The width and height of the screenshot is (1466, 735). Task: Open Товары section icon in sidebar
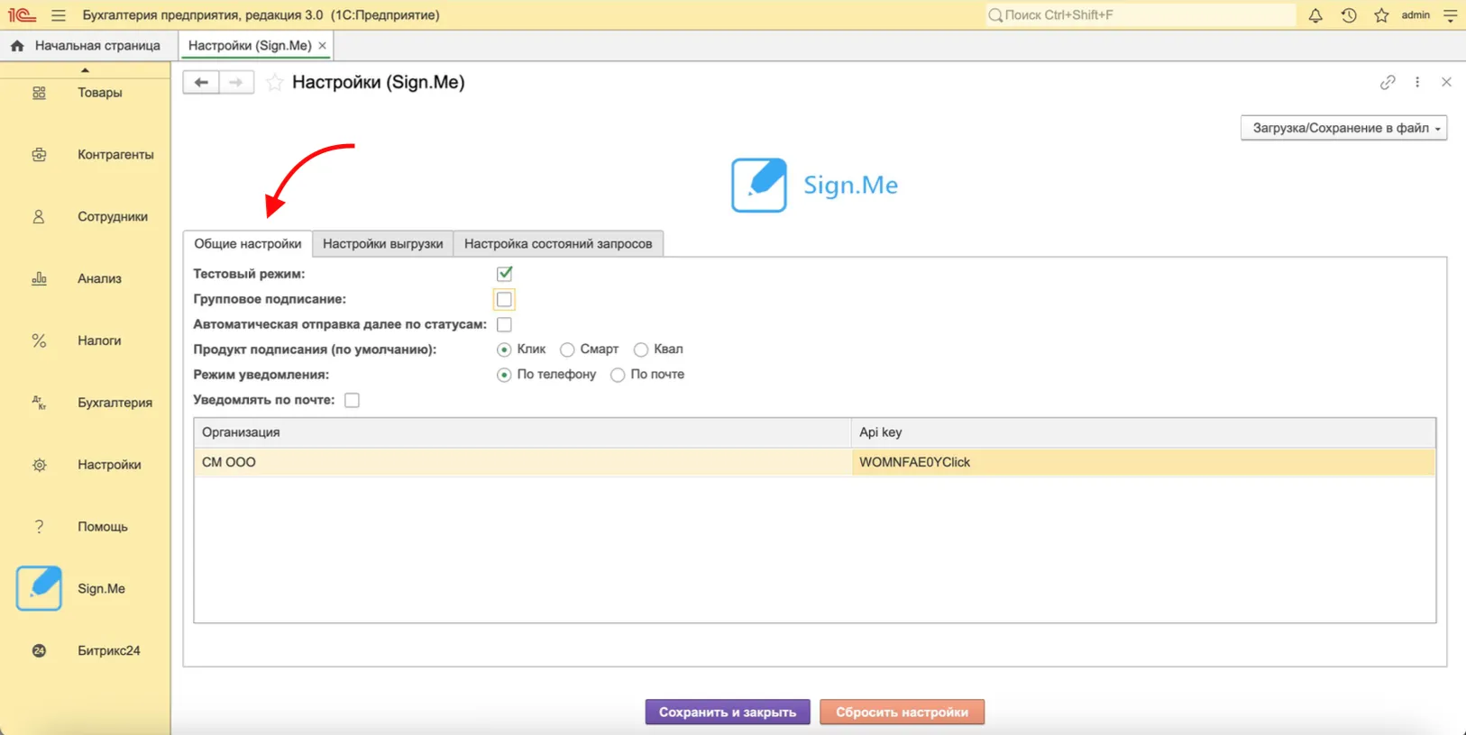(39, 93)
